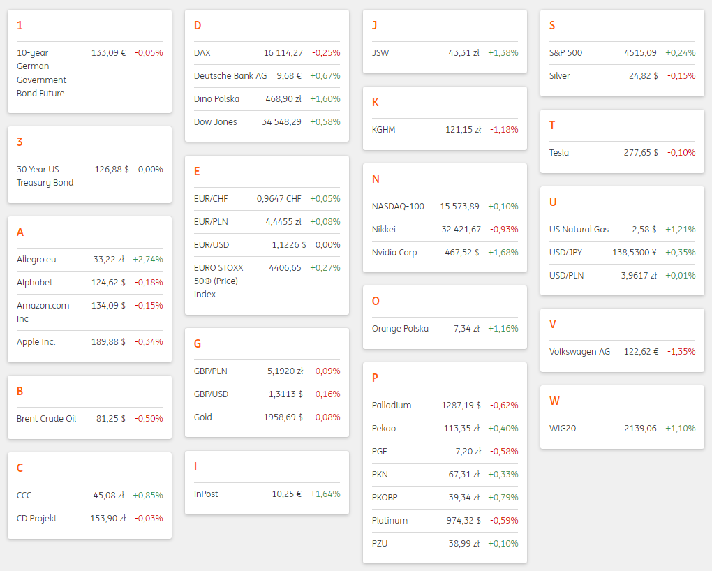Open Nvidia Corp. quote

tap(395, 253)
